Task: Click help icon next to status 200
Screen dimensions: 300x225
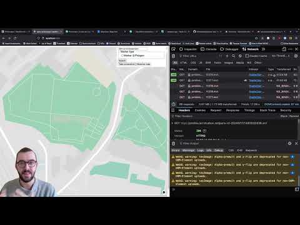Action: [204, 131]
